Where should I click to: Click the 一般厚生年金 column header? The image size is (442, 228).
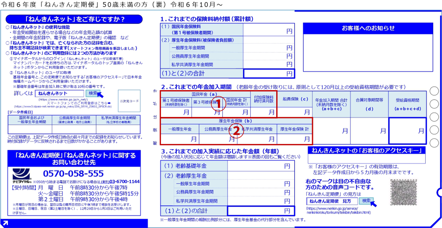(x=179, y=129)
